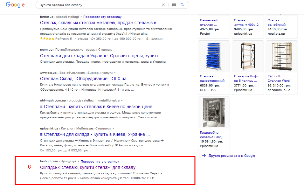
Task: Click price '4375,00 грн.' in Forstor card
Action: [210, 29]
